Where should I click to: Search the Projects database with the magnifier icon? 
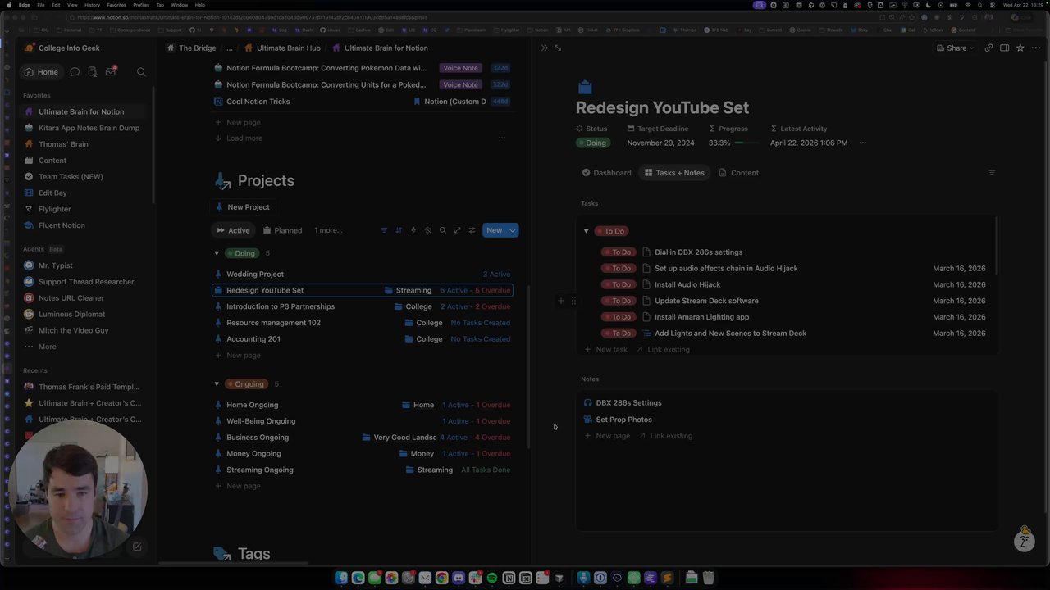(x=443, y=230)
